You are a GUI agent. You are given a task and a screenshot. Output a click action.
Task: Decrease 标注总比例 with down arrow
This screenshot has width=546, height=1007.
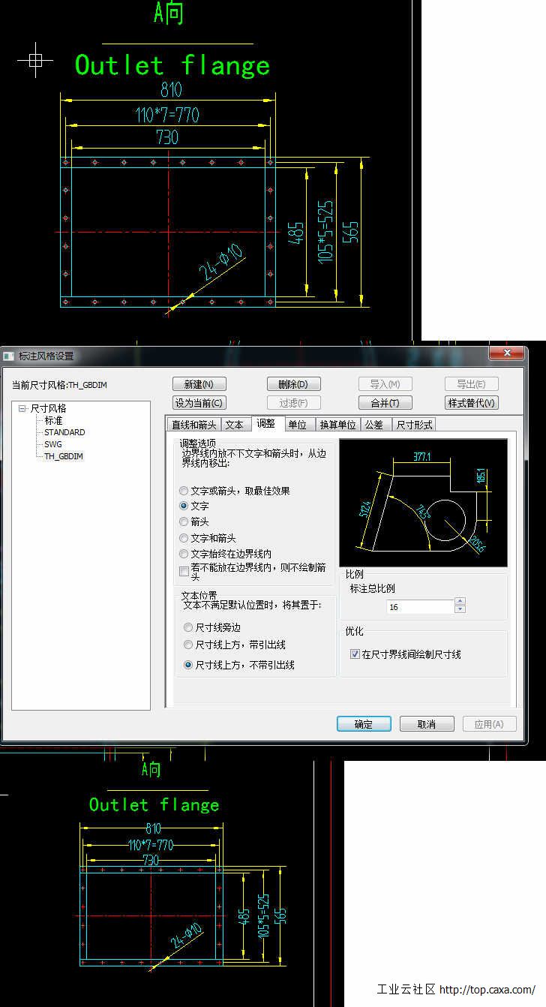click(x=460, y=609)
